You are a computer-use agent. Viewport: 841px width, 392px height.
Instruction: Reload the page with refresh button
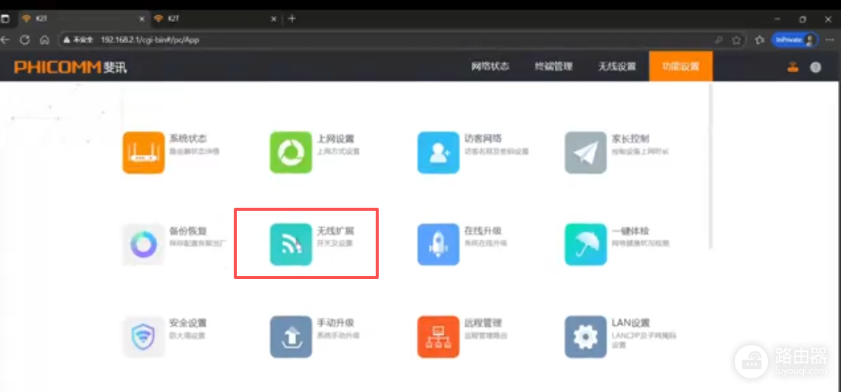(24, 39)
